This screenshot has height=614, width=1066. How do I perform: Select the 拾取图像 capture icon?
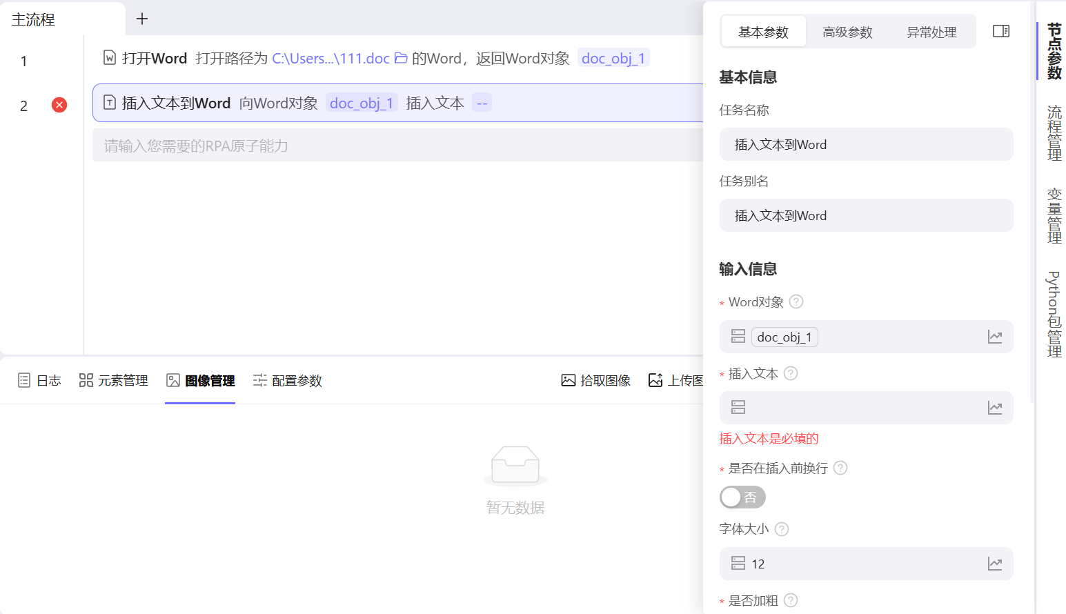(567, 379)
